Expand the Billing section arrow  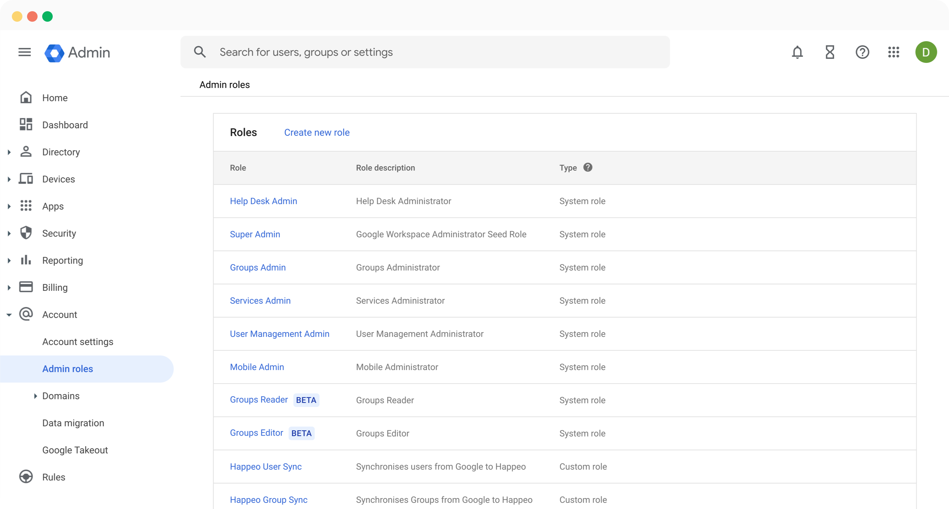coord(9,287)
